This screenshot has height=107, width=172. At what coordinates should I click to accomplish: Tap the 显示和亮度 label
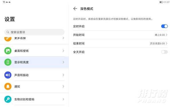[x=21, y=62]
